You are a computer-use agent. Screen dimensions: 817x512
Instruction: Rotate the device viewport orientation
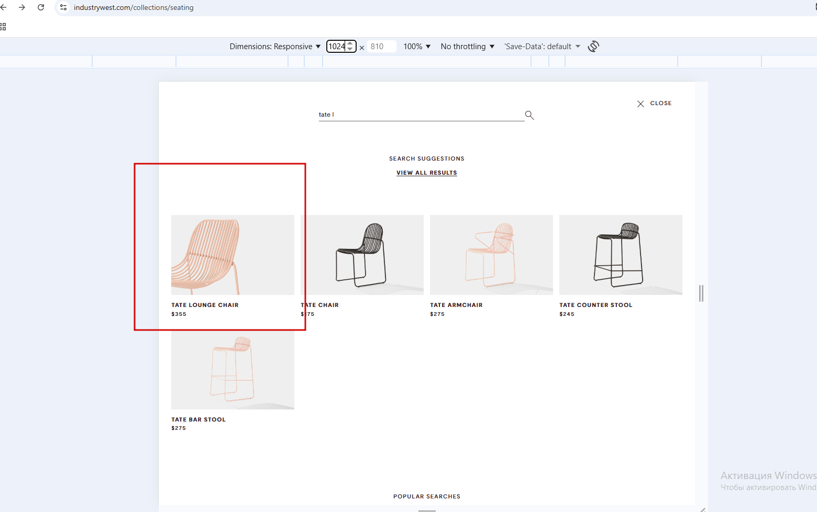pyautogui.click(x=593, y=47)
